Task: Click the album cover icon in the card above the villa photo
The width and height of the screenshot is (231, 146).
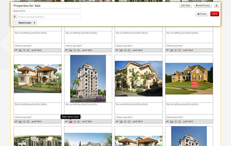Action: (x=20, y=50)
